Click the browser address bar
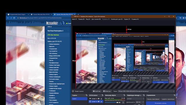This screenshot has height=105, width=186. click(44, 18)
